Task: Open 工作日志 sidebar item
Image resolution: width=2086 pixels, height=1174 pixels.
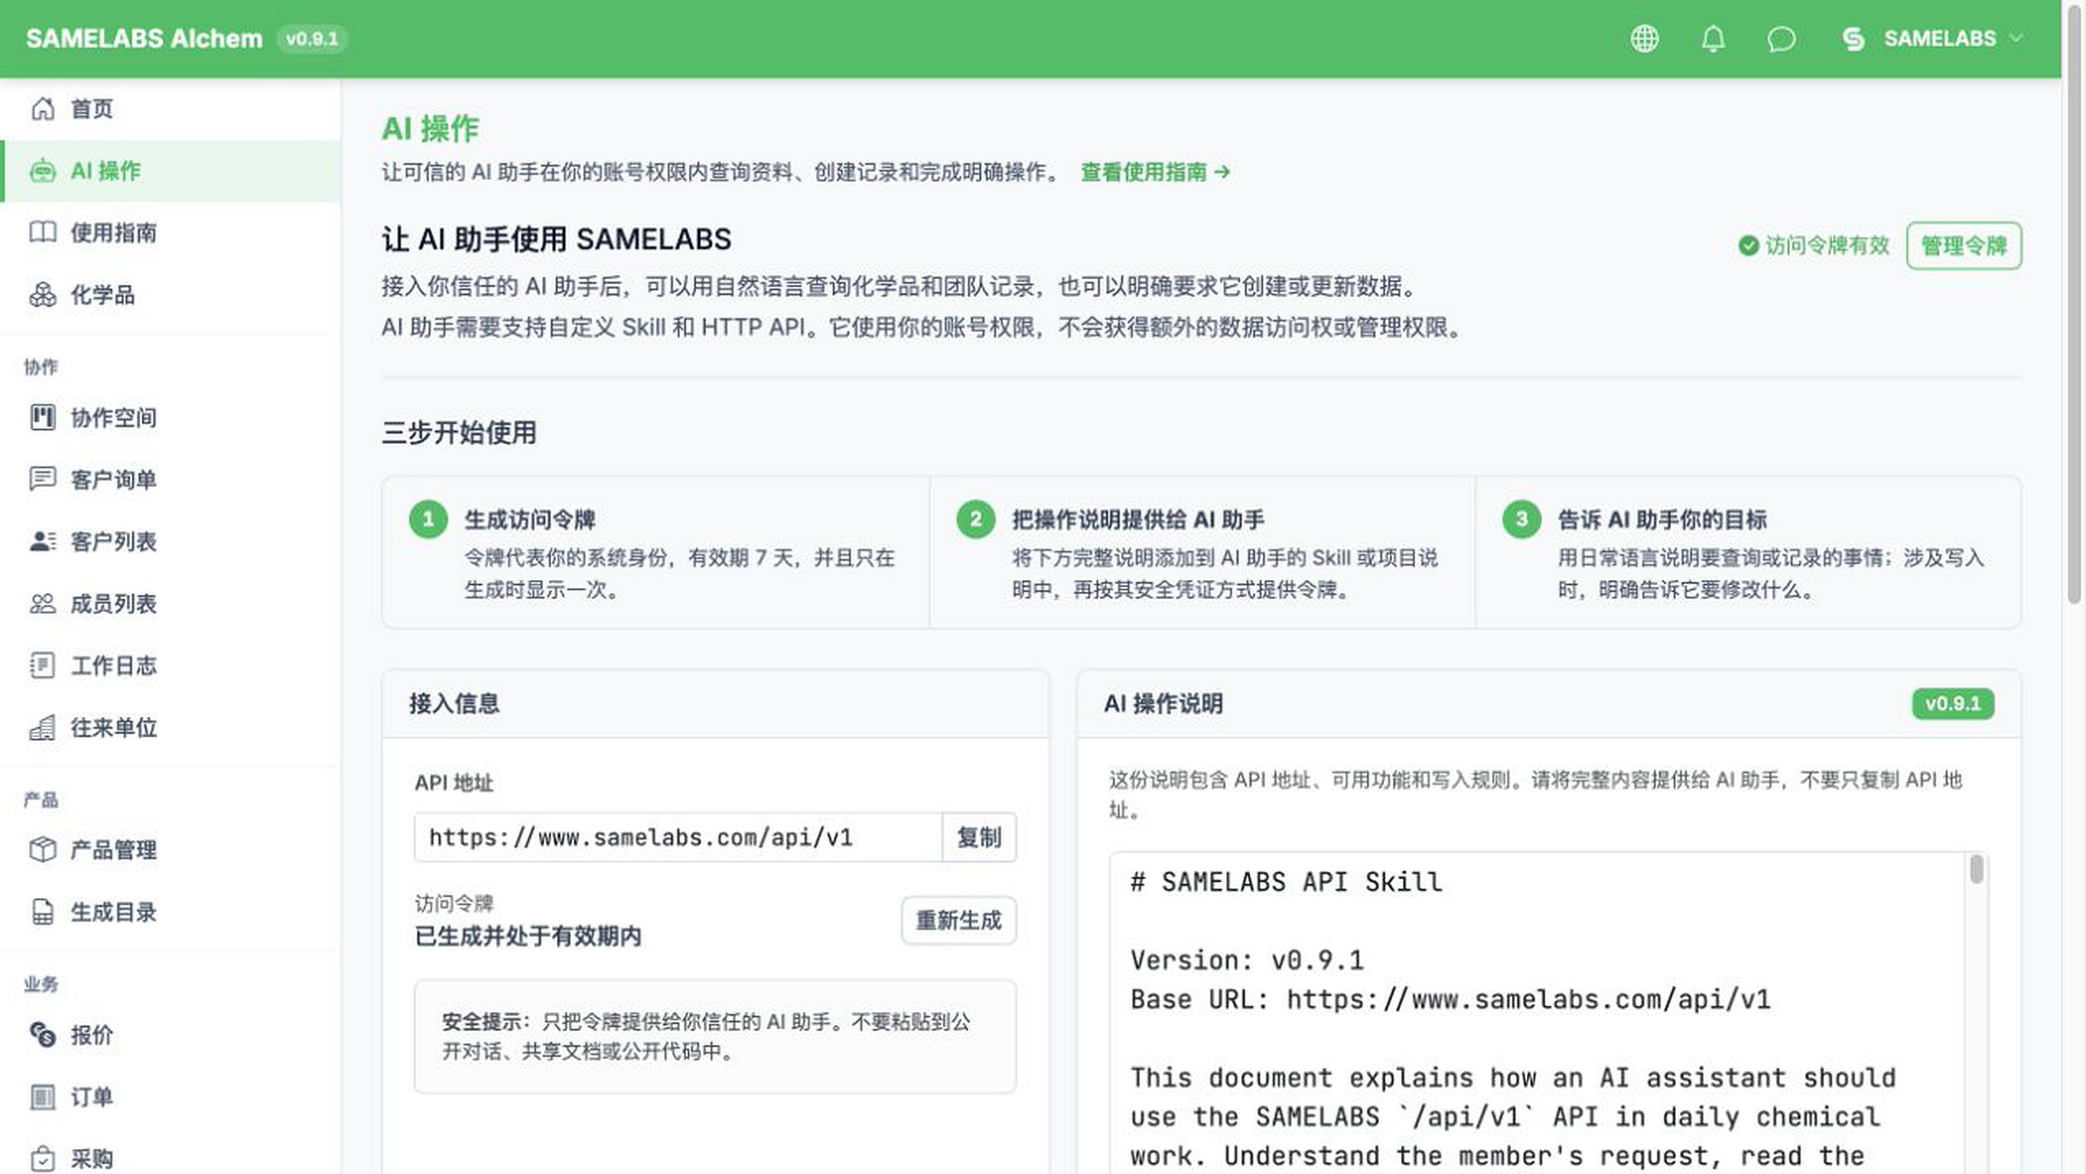Action: (171, 665)
